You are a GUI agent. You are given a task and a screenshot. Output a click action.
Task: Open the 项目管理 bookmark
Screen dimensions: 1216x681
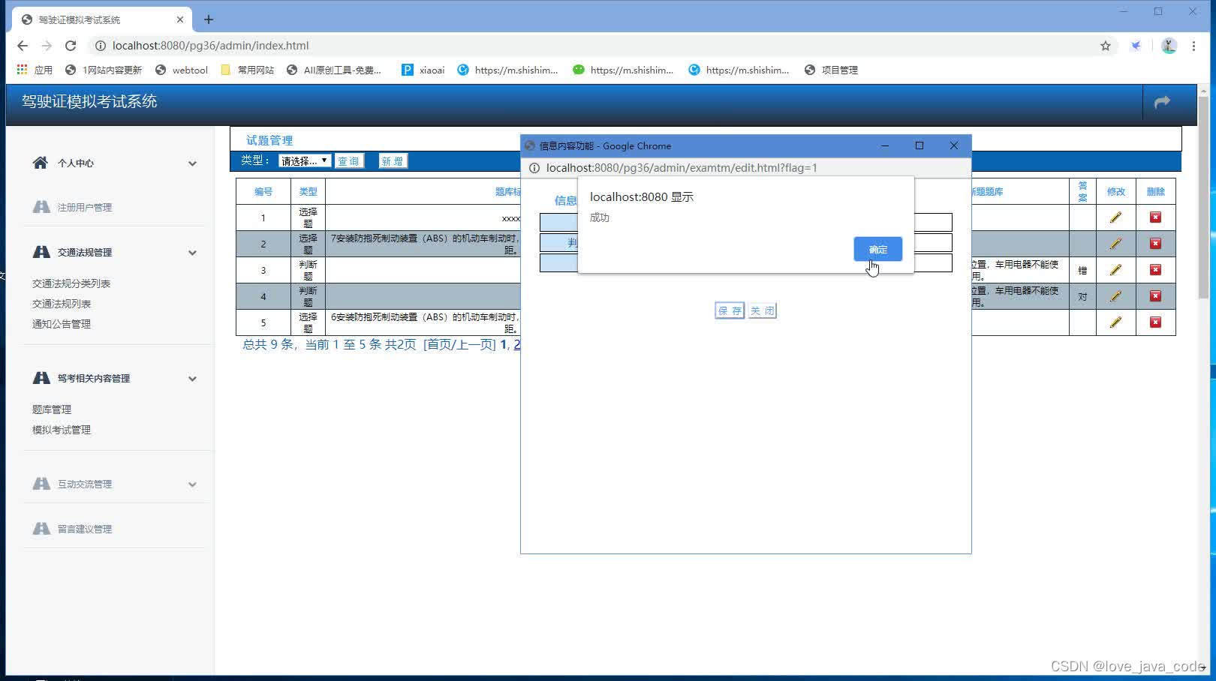click(x=831, y=70)
